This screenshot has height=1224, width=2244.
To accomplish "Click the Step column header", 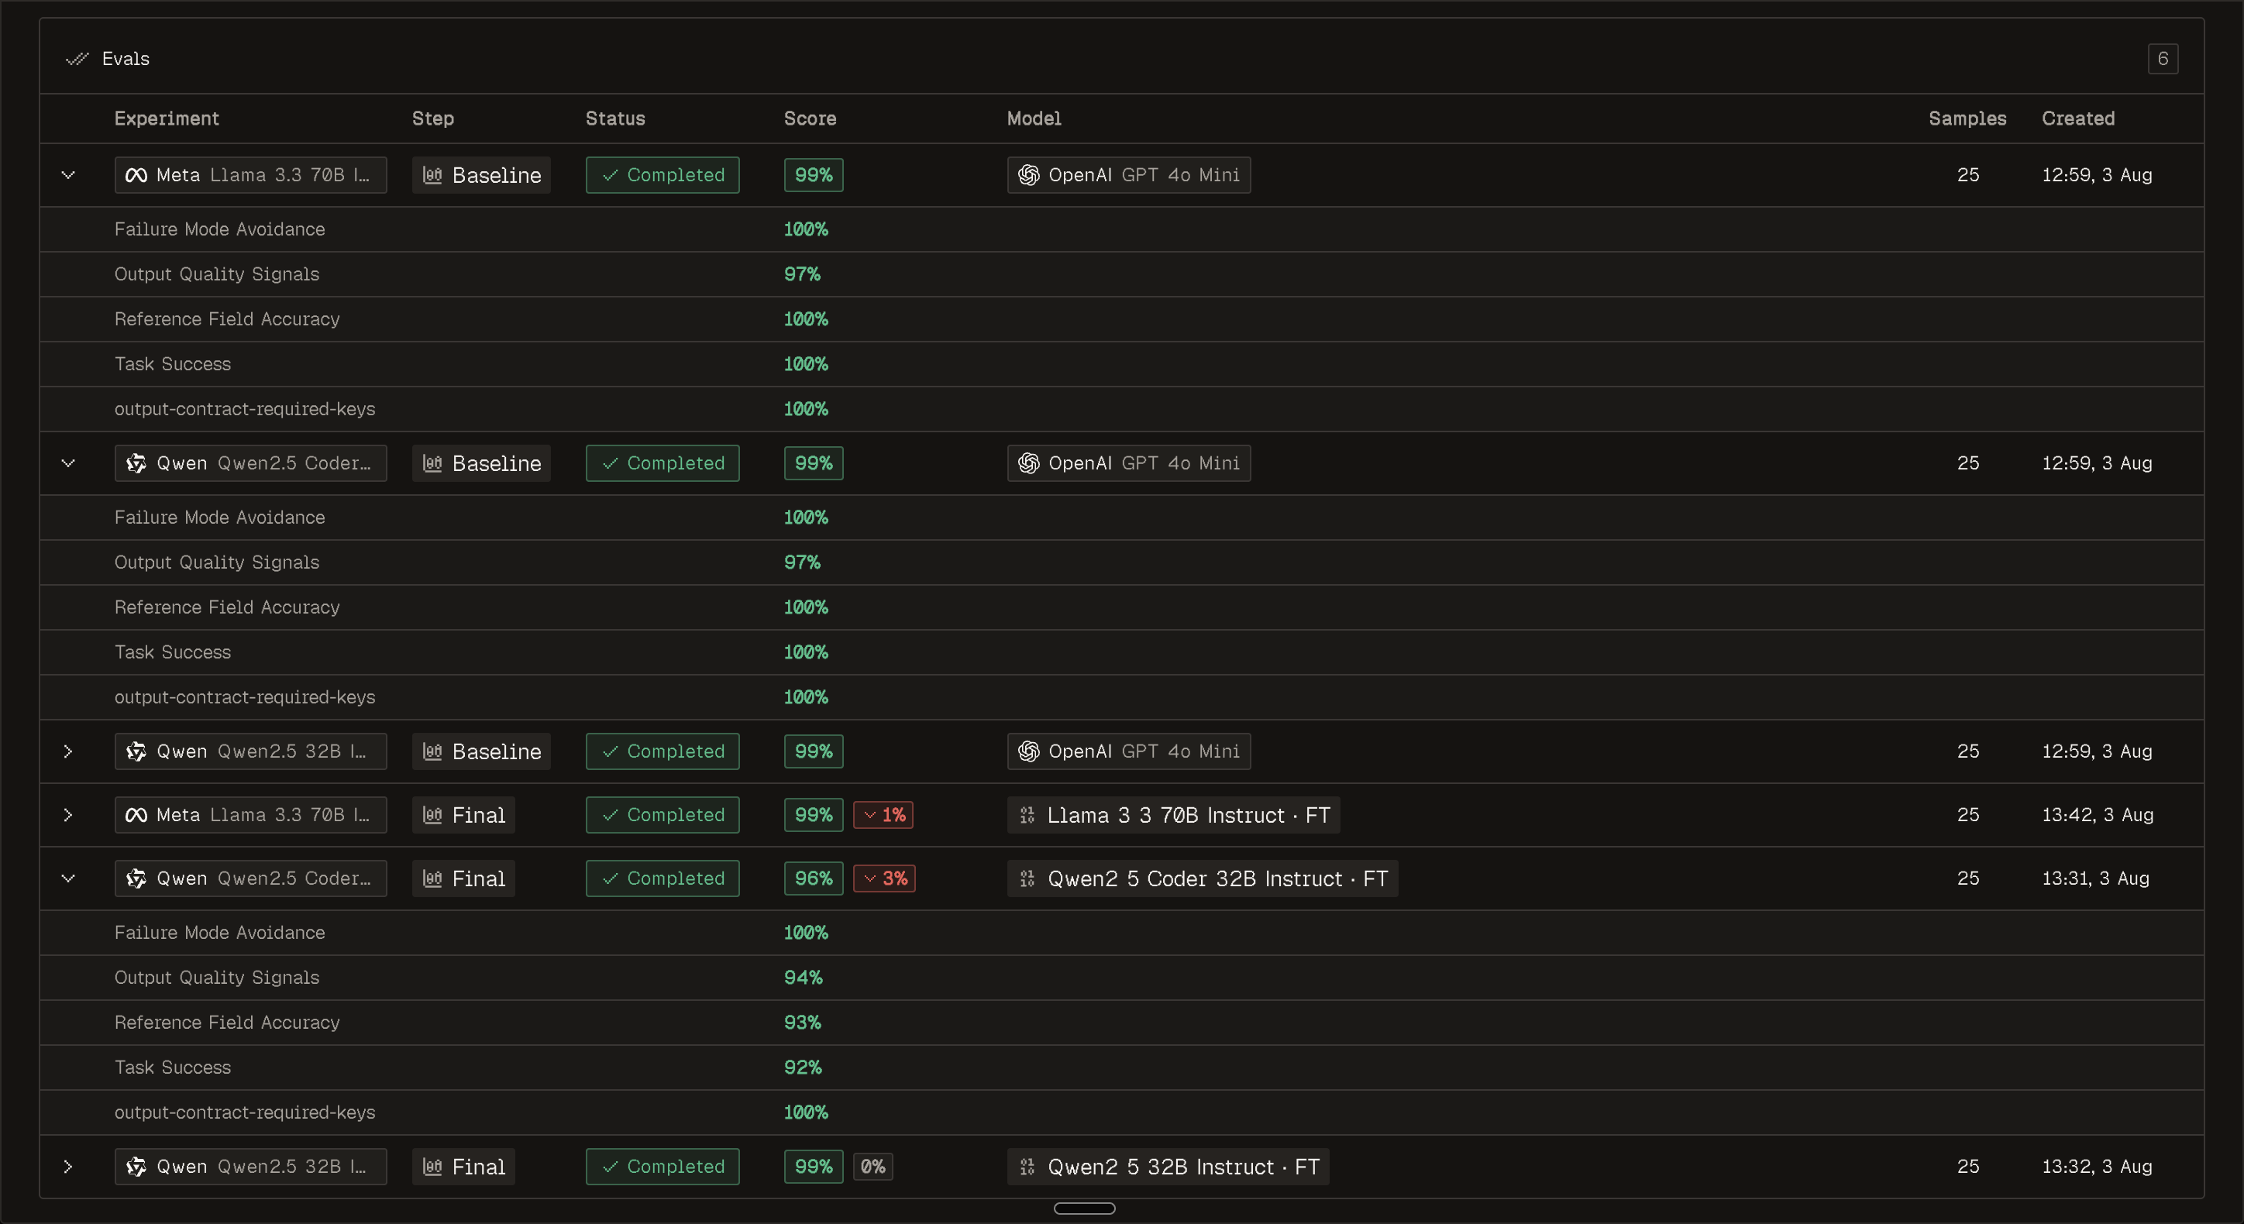I will 433,119.
